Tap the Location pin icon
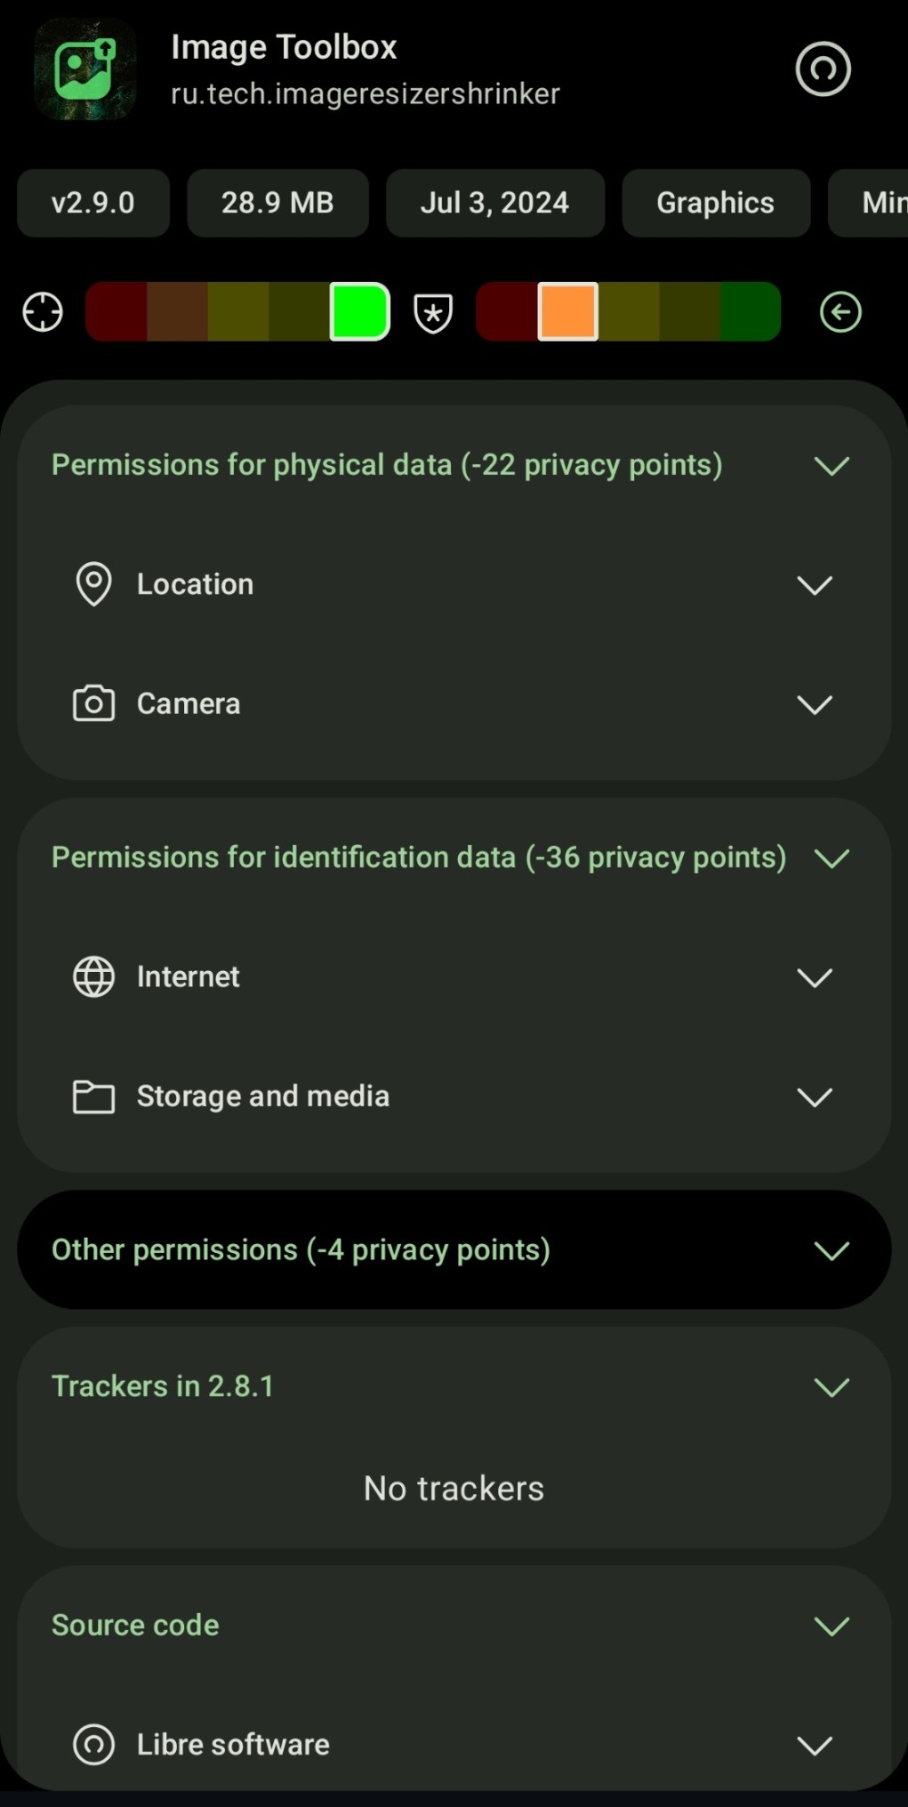Screen dimensions: 908x1807 click(93, 584)
